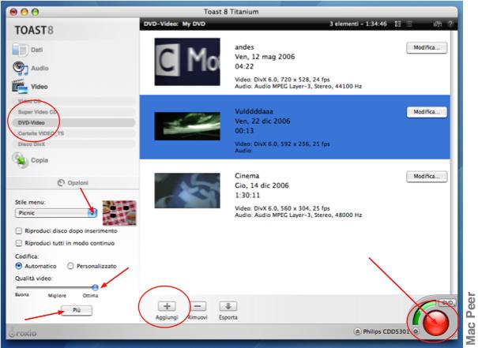Click the '1:30:11' duration text
The image size is (478, 348).
pos(247,195)
